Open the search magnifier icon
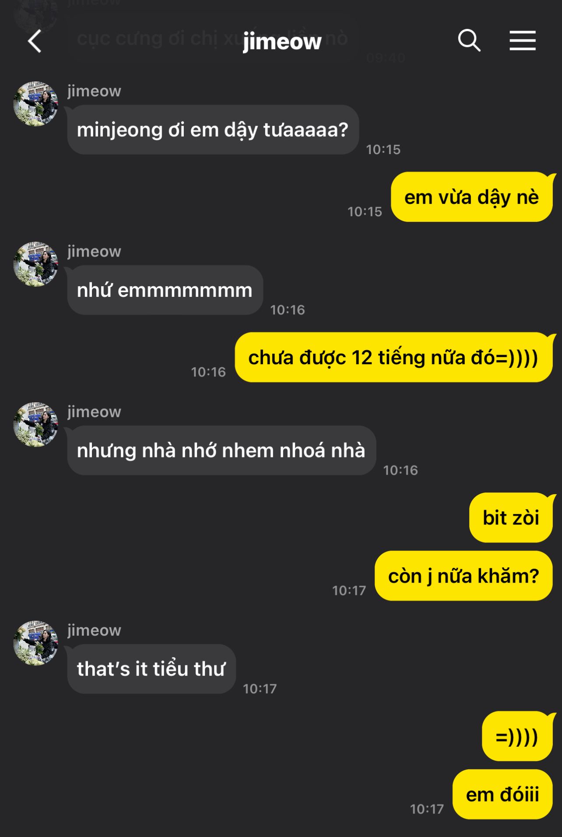The width and height of the screenshot is (562, 837). coord(469,41)
